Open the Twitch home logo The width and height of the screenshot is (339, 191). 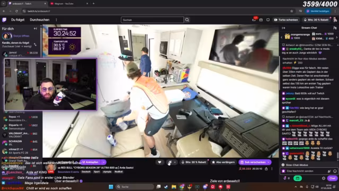[4, 20]
